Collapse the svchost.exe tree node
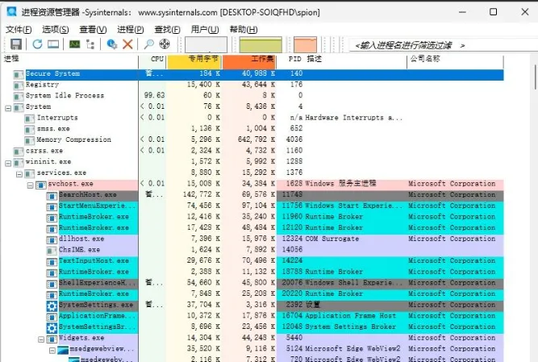Screen dimensions: 538x362 click(x=30, y=185)
